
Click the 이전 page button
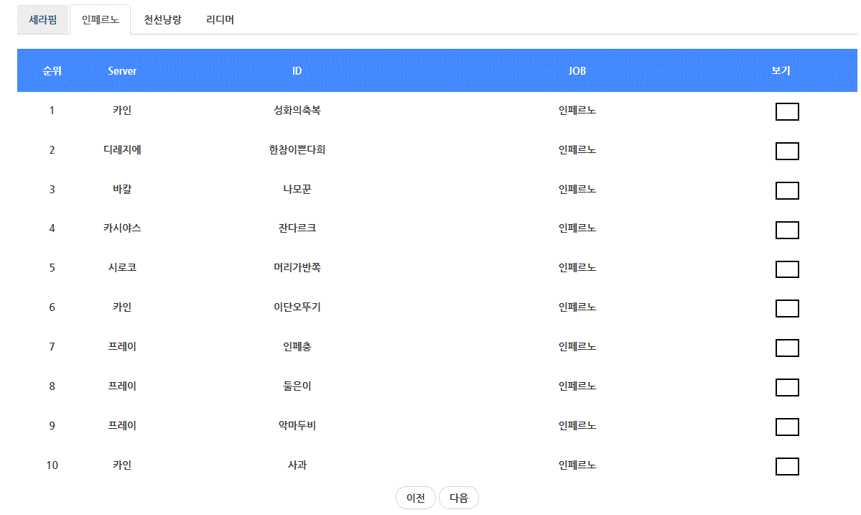(416, 498)
